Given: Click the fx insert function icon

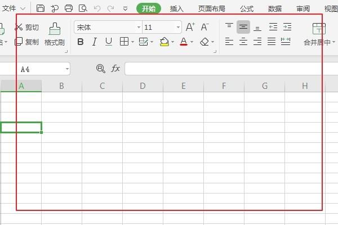Looking at the screenshot, I should point(115,69).
